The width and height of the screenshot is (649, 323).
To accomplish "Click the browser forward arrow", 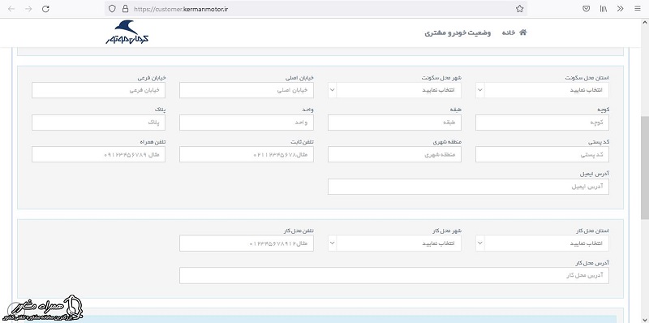I will [28, 9].
